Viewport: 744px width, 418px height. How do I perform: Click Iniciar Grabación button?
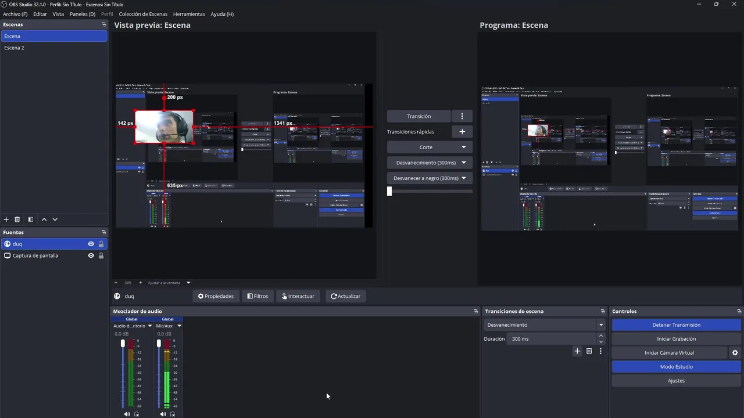(676, 338)
